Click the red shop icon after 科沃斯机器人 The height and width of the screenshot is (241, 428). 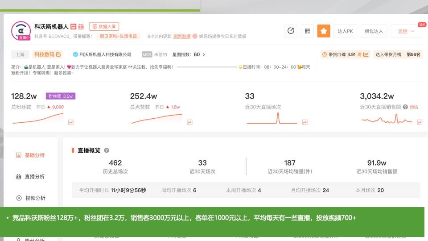73,26
